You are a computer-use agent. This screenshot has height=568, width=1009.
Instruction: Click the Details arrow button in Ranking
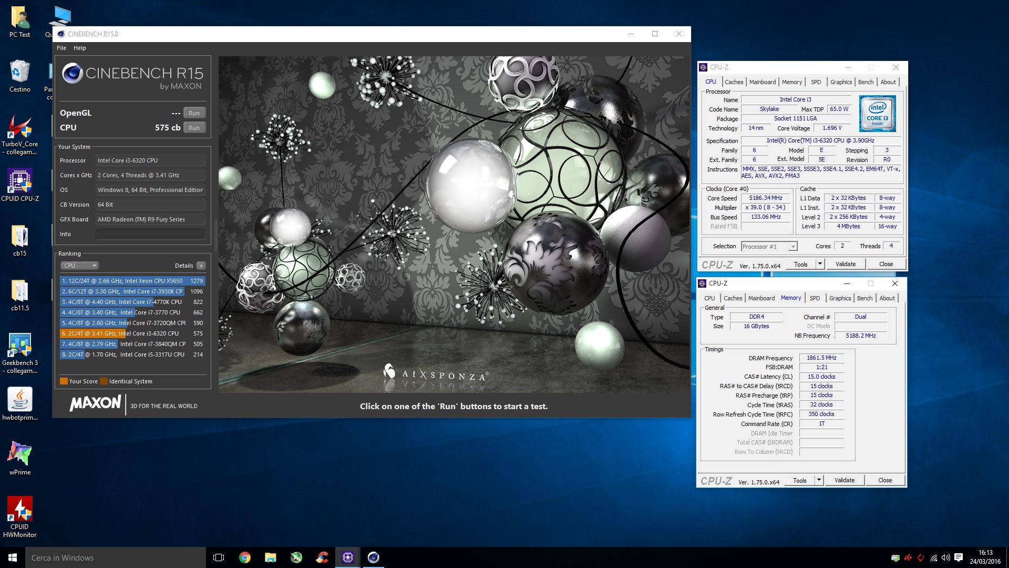click(x=201, y=266)
